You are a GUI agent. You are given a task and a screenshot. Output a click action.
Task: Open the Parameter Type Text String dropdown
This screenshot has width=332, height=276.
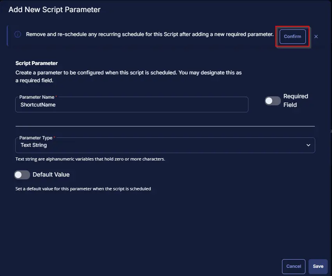[x=165, y=145]
